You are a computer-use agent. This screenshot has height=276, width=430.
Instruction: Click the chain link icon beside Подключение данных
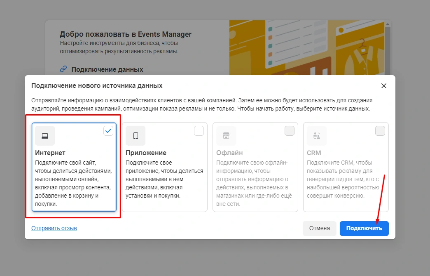(x=63, y=69)
